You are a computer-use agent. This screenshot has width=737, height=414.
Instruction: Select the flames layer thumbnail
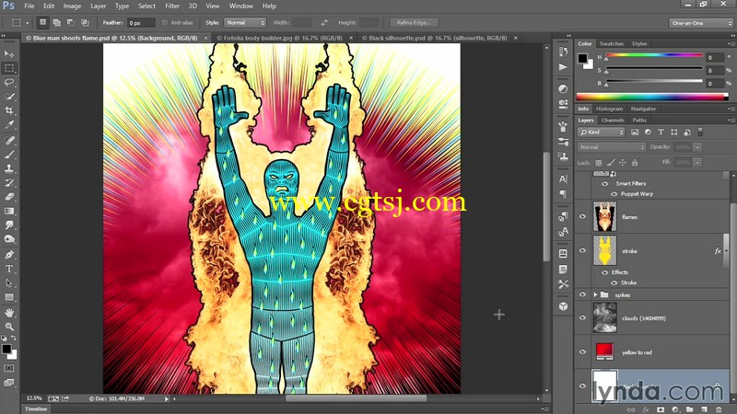(x=604, y=216)
